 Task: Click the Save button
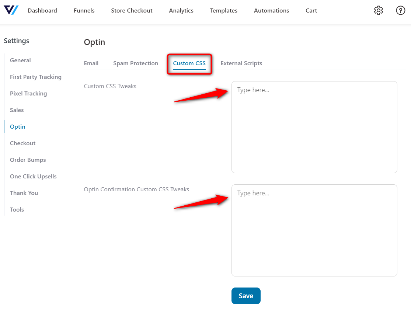coord(246,296)
